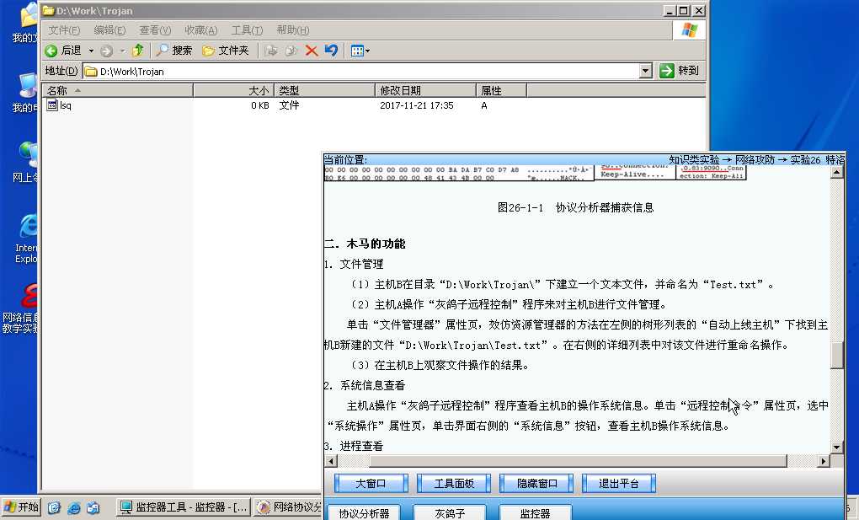Open the 工具(T) menu
The height and width of the screenshot is (520, 859).
(x=247, y=30)
